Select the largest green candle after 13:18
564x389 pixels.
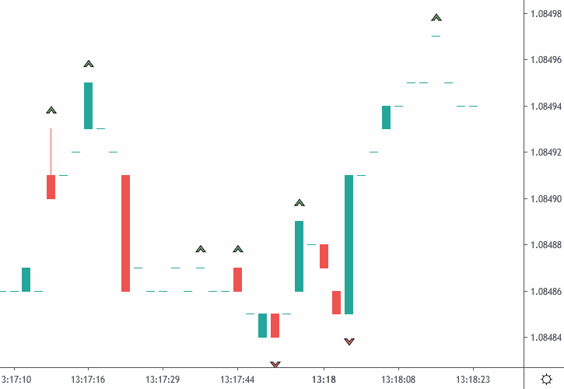pos(349,244)
